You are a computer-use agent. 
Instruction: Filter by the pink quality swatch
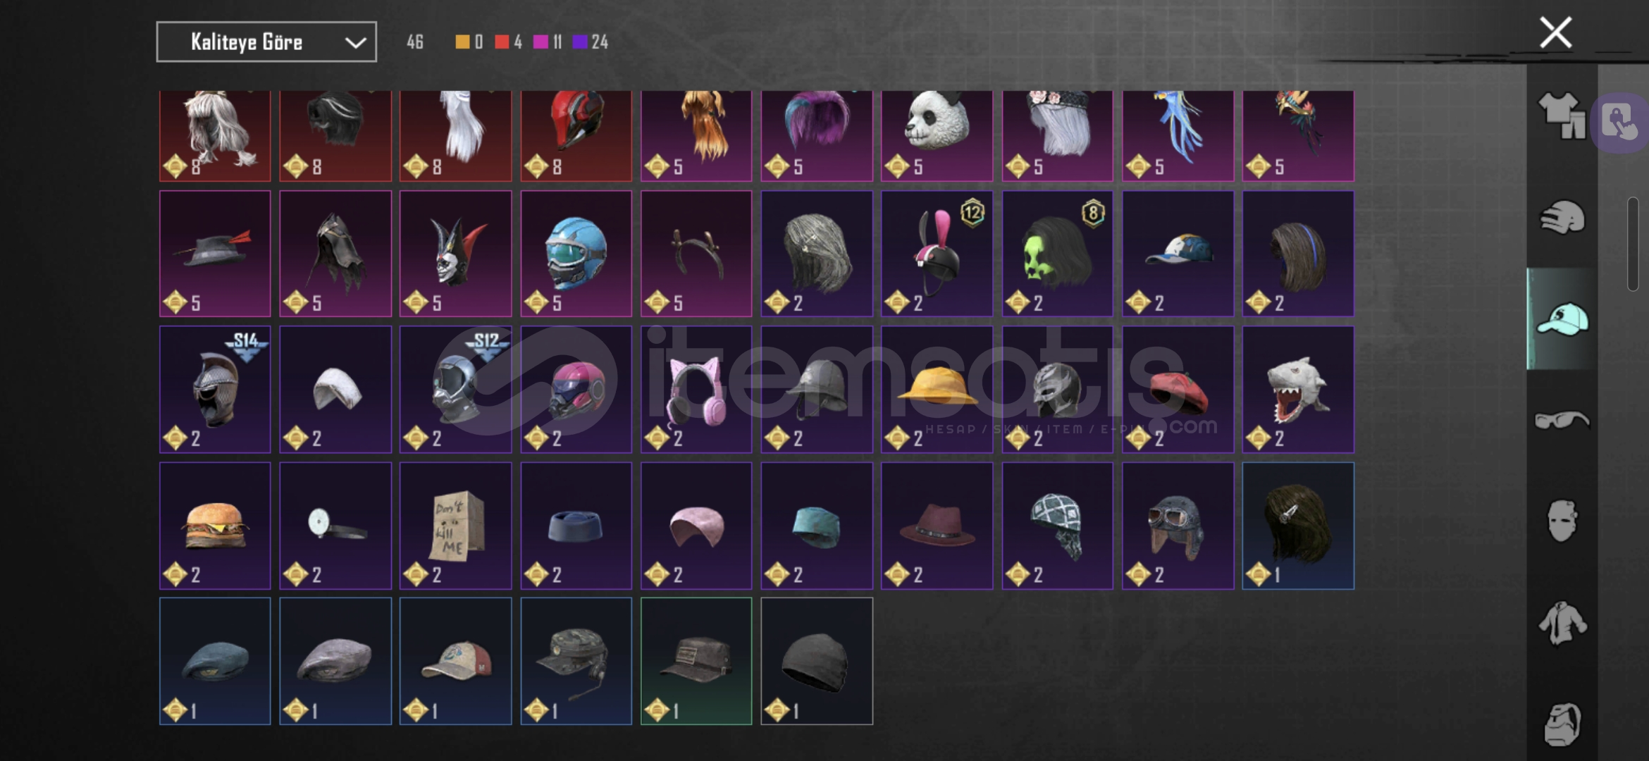(x=541, y=42)
